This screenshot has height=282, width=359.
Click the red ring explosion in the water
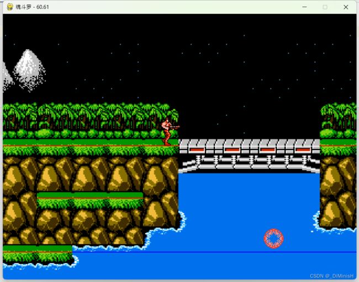coord(273,238)
